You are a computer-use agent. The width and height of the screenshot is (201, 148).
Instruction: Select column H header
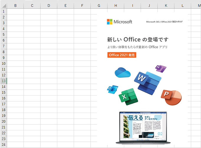tap(116, 6)
